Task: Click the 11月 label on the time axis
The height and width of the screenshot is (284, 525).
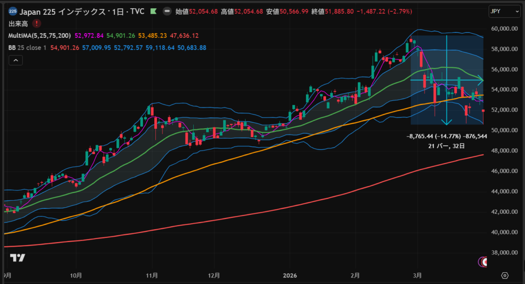Action: (151, 275)
